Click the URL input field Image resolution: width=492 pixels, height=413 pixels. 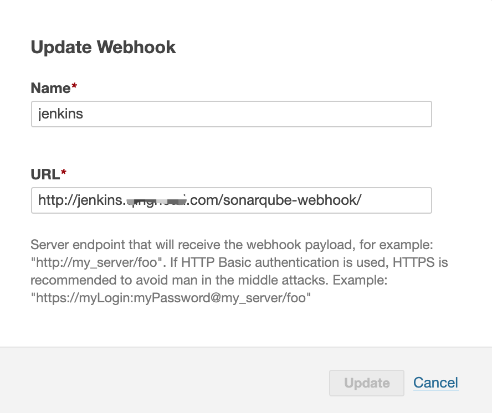coord(231,200)
